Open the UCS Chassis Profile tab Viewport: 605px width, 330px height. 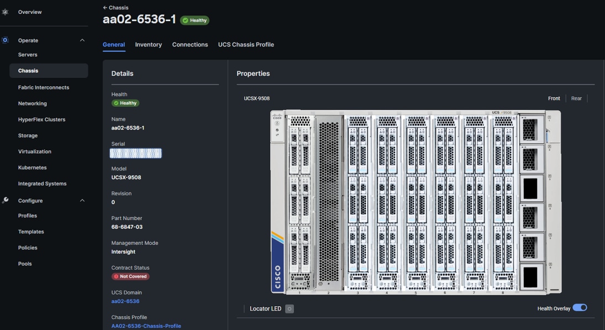246,45
